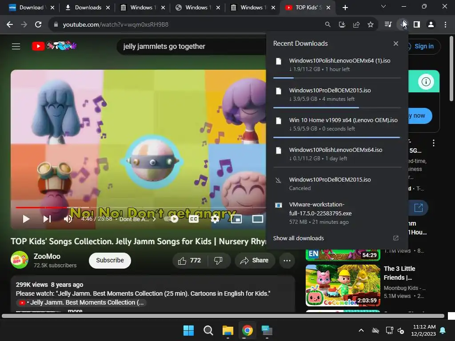Mute the video volume

[68, 219]
